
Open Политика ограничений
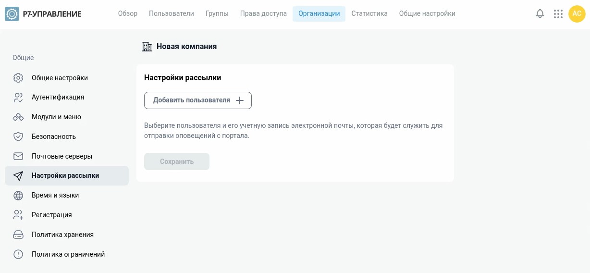67,254
